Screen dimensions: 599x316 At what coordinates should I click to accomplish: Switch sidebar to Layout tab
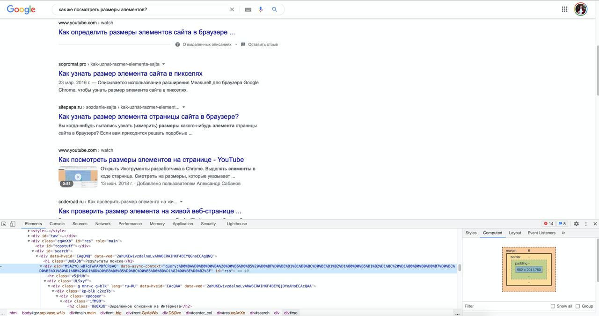(515, 233)
